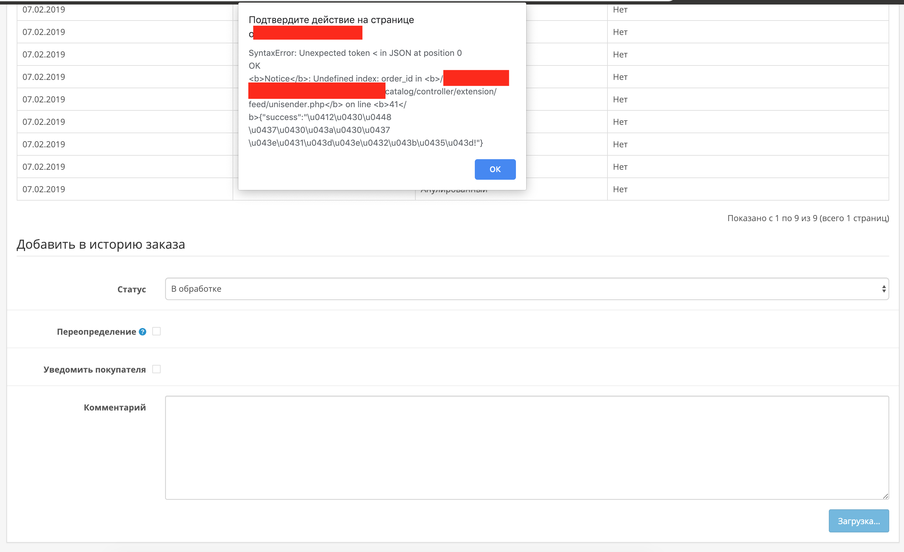The width and height of the screenshot is (904, 552).
Task: Click the Добавить в историю заказа heading
Action: click(x=101, y=245)
